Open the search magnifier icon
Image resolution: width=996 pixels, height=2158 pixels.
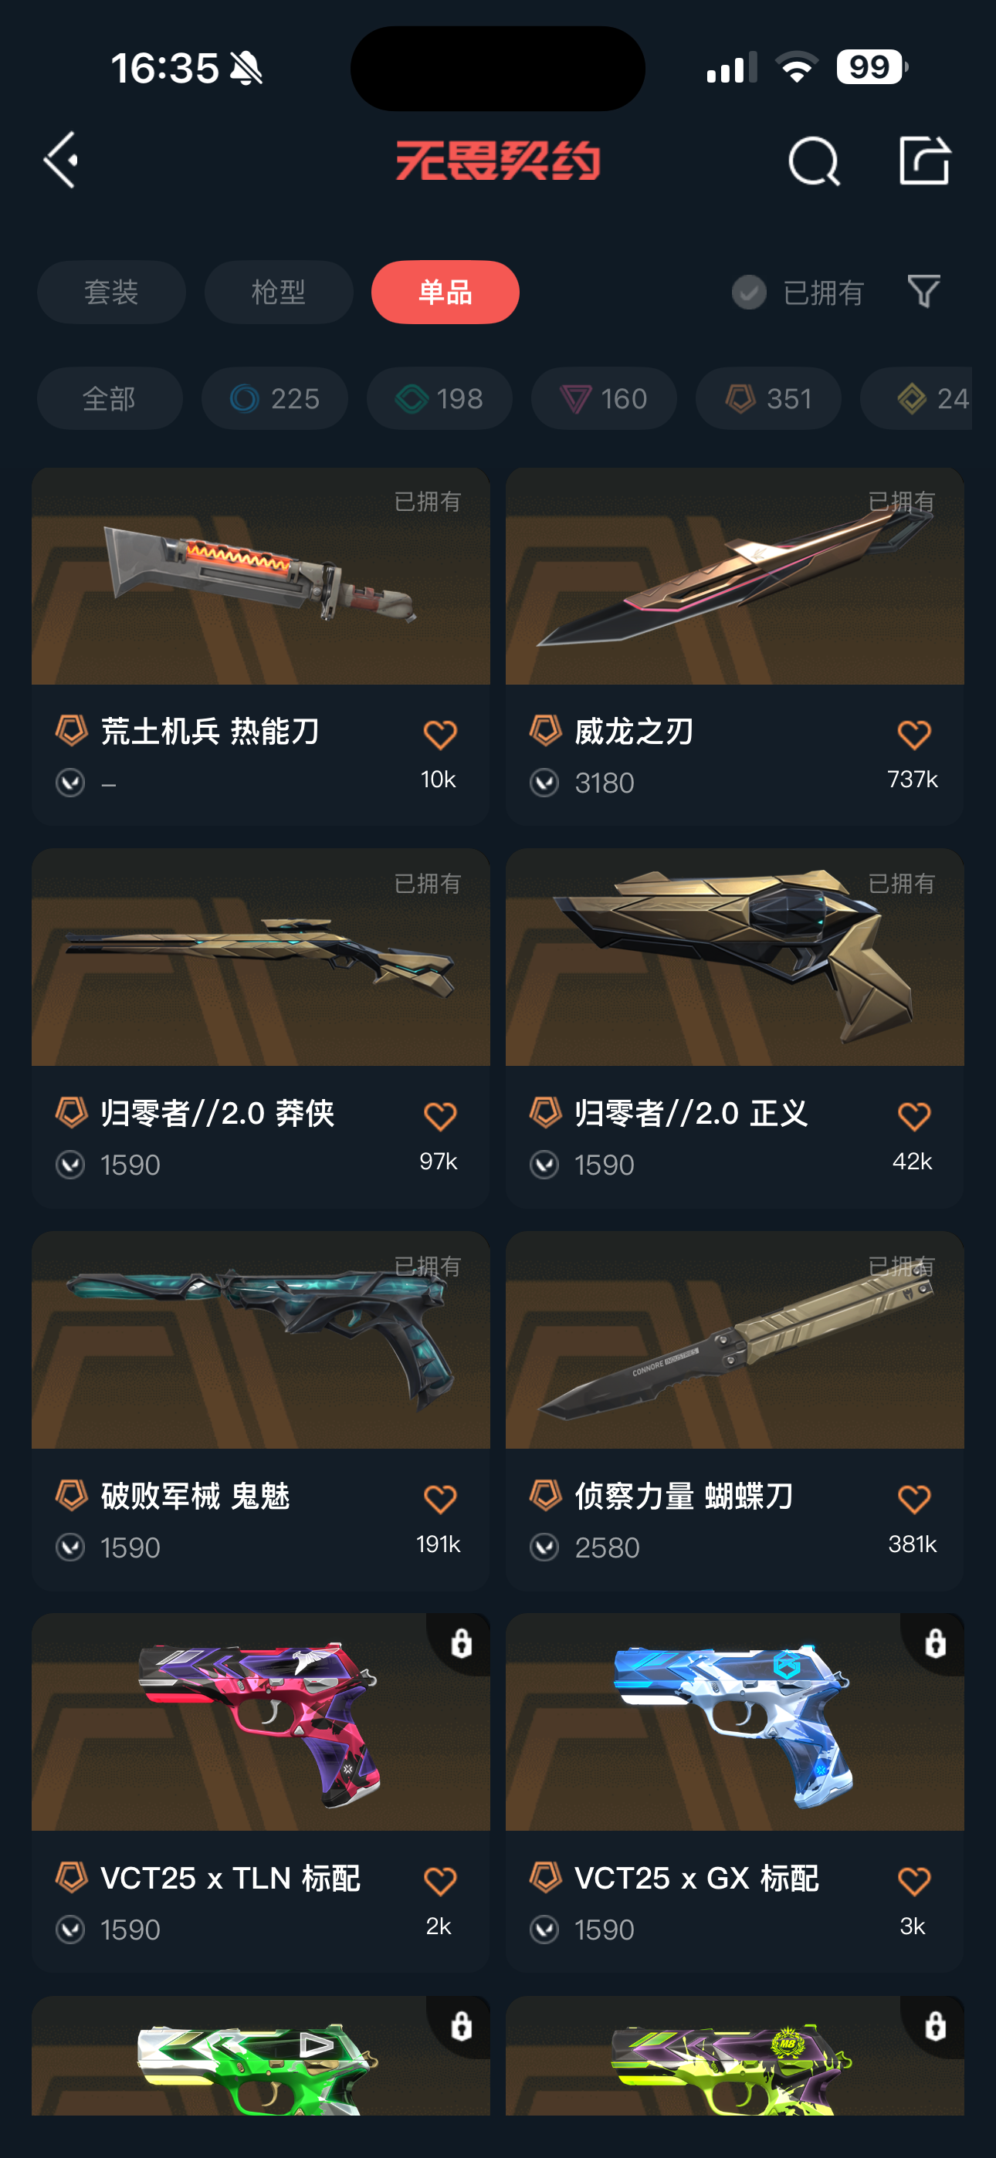[x=813, y=160]
